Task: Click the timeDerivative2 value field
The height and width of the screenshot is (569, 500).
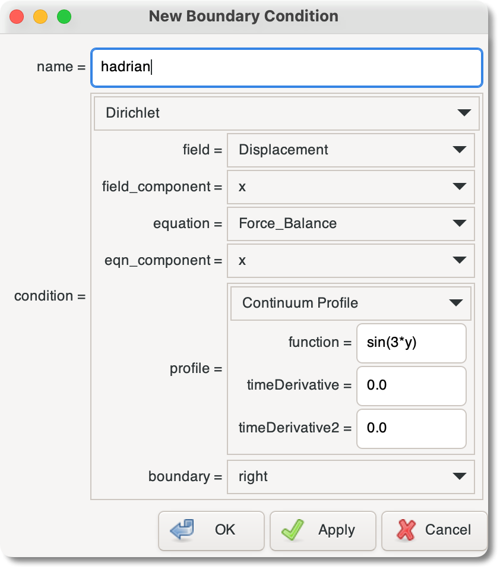Action: click(x=411, y=429)
